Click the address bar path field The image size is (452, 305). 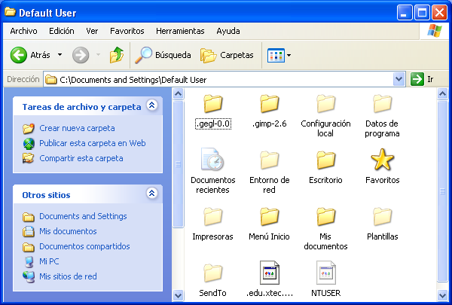pyautogui.click(x=218, y=79)
